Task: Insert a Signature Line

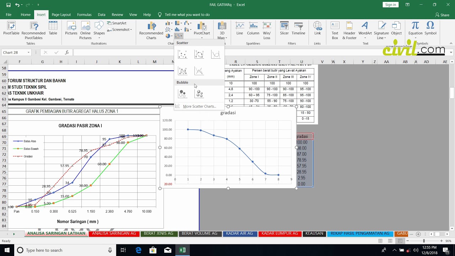Action: 381,30
